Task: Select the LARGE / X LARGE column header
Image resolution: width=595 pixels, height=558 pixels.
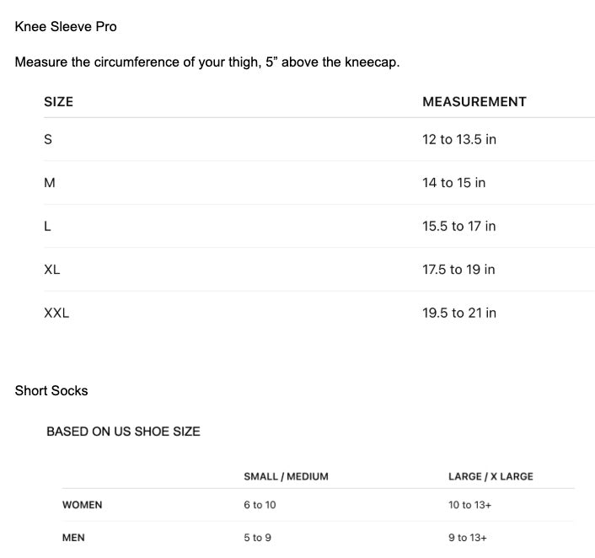Action: pyautogui.click(x=490, y=477)
